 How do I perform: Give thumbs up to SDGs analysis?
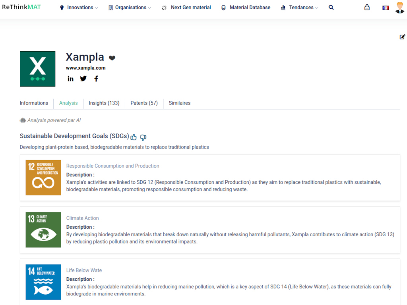click(134, 137)
